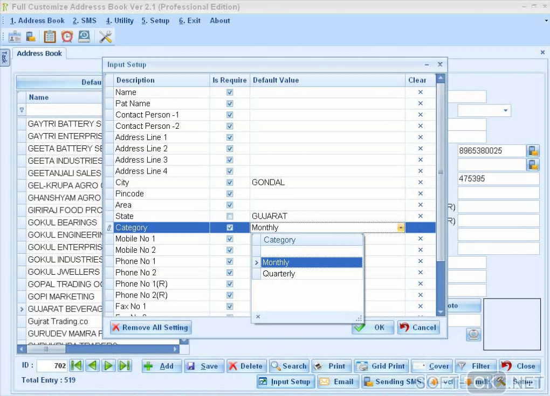Click the filter icon under Name column
Image resolution: width=550 pixels, height=396 pixels.
click(x=22, y=110)
